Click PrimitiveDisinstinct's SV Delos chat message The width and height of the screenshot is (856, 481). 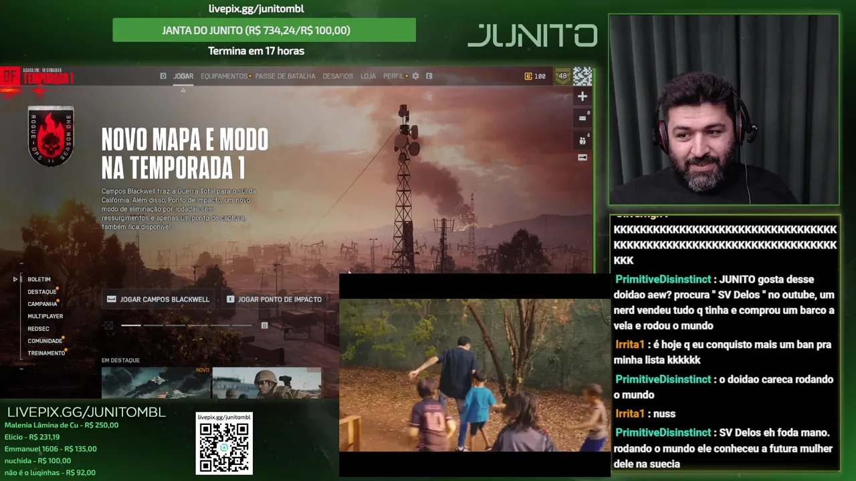click(725, 448)
